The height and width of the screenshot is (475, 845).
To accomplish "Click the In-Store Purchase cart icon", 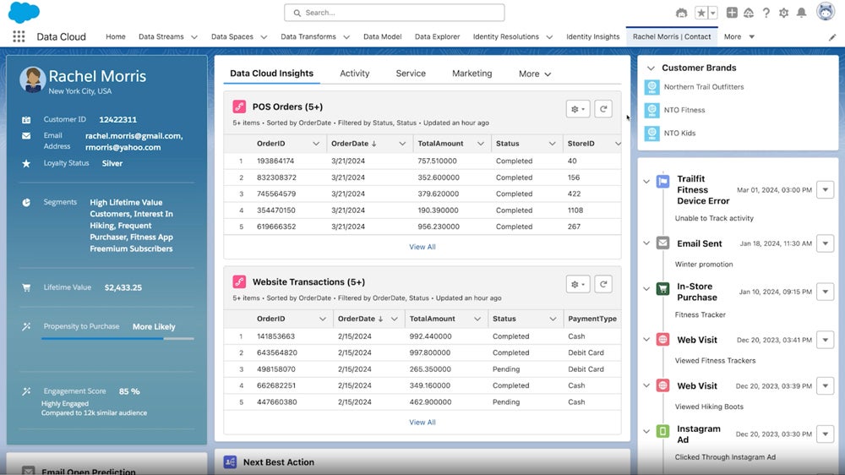I will pos(662,289).
